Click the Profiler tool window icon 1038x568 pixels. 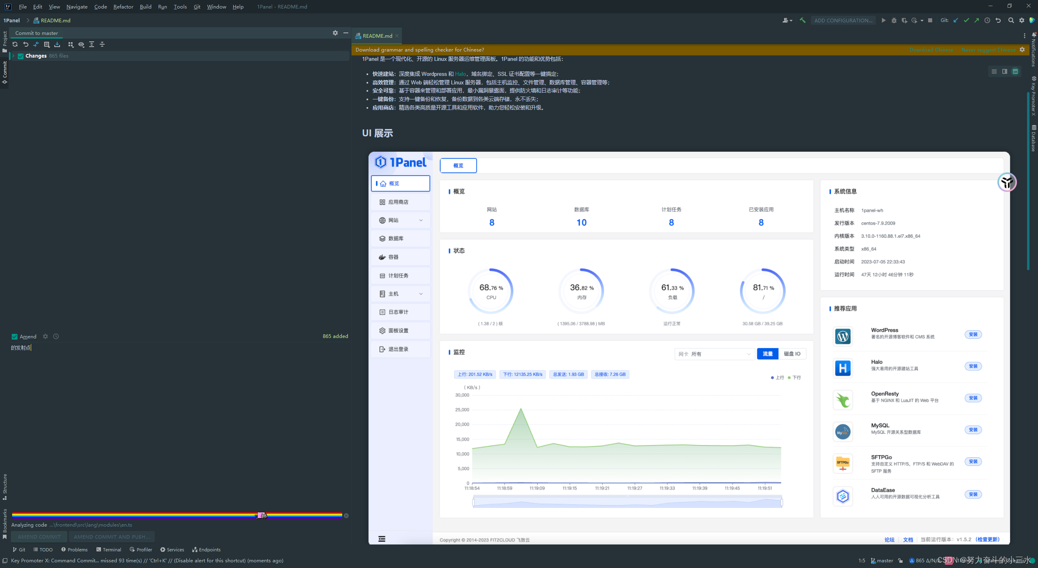click(141, 549)
